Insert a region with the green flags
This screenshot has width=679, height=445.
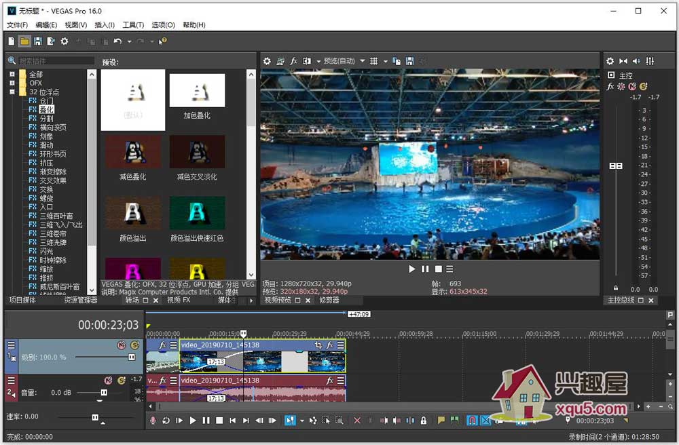pyautogui.click(x=454, y=420)
